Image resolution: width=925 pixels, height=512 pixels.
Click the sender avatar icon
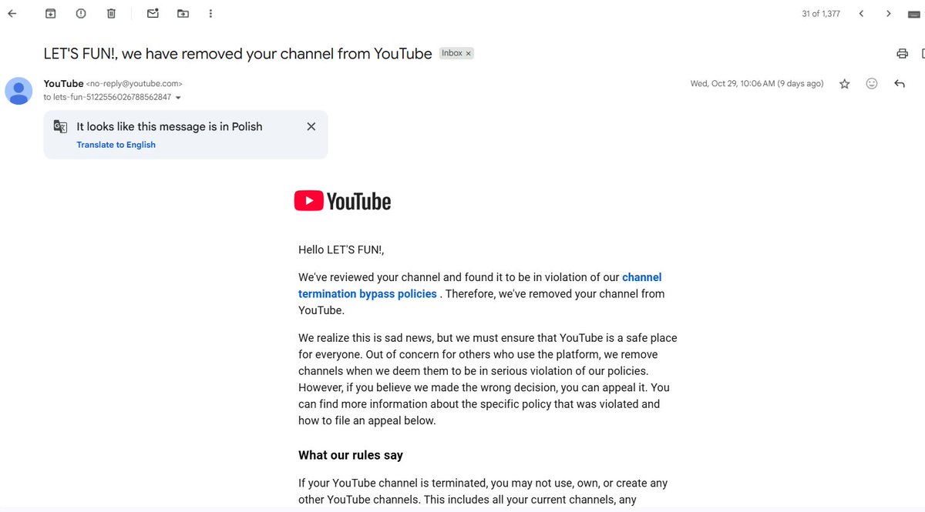tap(18, 91)
